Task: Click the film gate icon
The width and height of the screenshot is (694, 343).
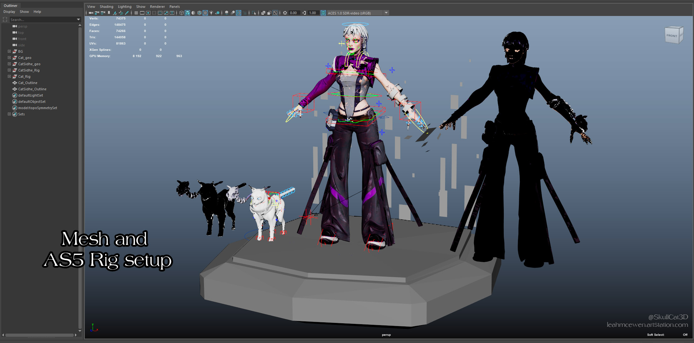Action: click(x=142, y=13)
